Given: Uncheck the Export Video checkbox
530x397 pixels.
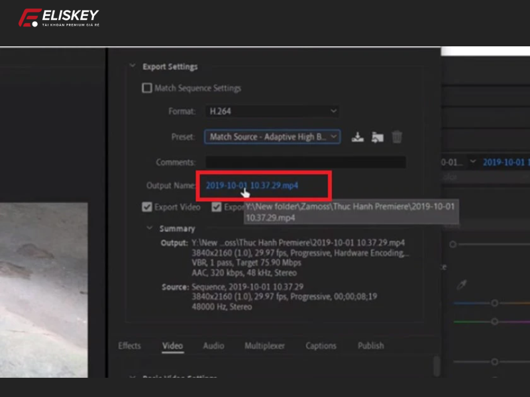Looking at the screenshot, I should pos(147,207).
